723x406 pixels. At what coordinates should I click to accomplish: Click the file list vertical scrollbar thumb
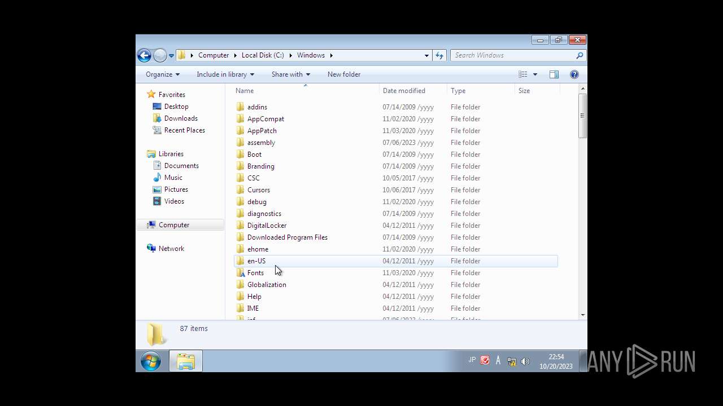(582, 116)
